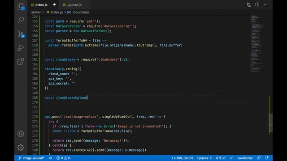Change indentation via Spaces: 2
287x161 pixels.
point(204,158)
